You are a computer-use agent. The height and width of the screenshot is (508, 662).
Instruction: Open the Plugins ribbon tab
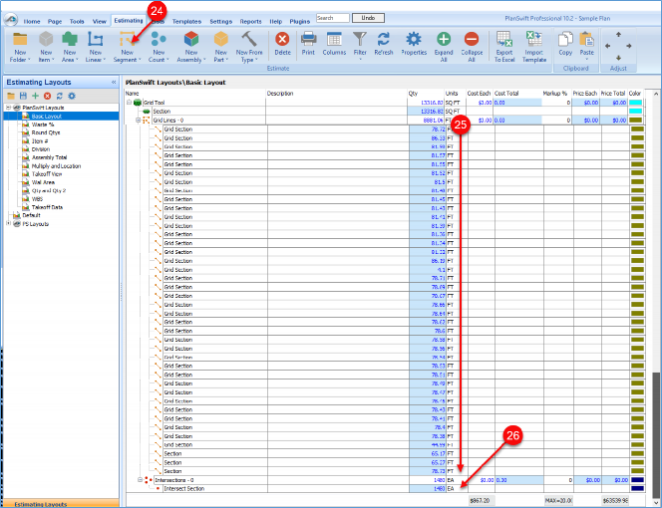300,21
